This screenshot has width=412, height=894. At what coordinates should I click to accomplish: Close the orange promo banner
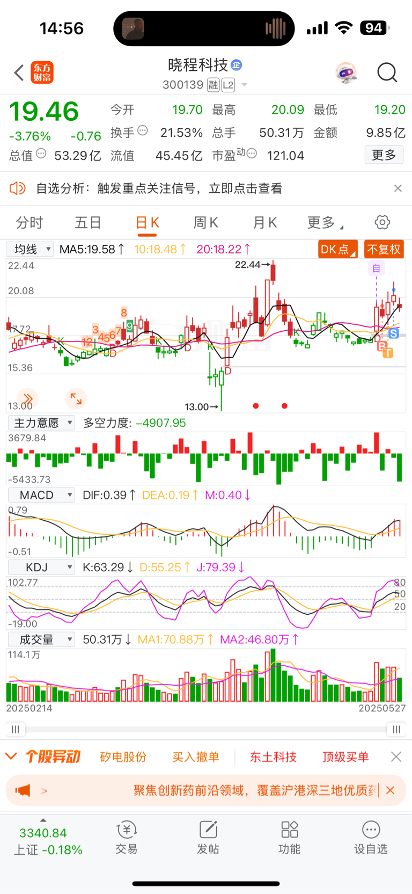point(391,790)
